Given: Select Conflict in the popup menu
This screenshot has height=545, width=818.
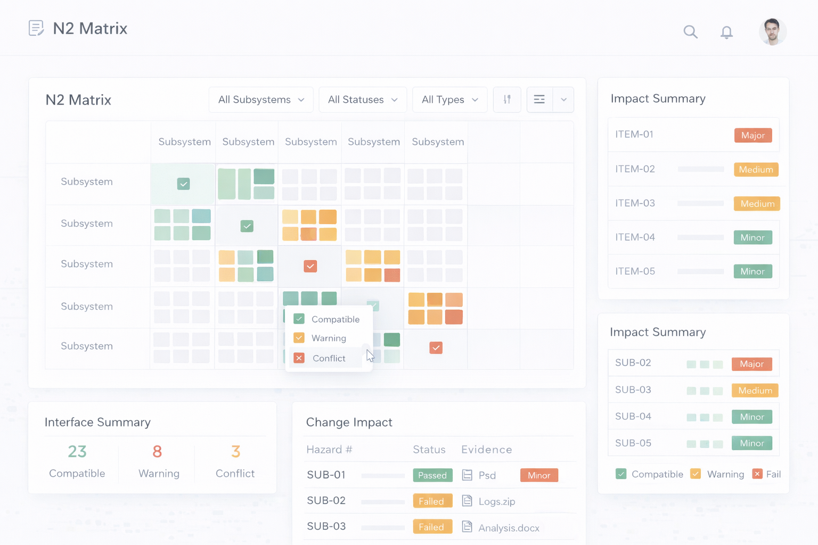Looking at the screenshot, I should click(x=327, y=358).
